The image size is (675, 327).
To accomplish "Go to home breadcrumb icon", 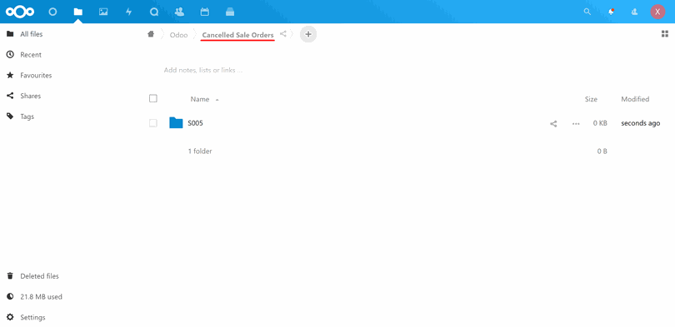I will click(x=151, y=34).
